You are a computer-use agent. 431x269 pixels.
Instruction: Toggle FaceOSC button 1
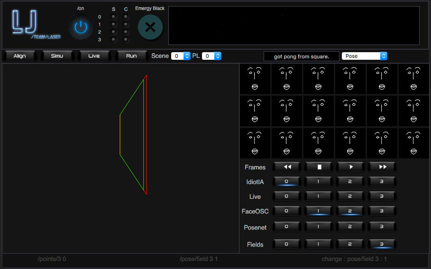tap(319, 211)
